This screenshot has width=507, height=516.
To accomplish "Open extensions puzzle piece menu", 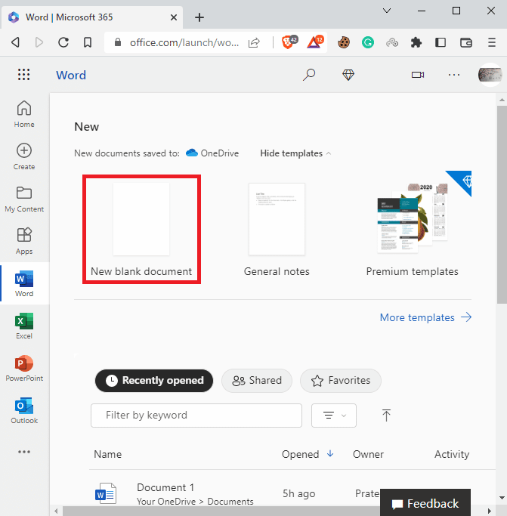I will click(x=416, y=42).
